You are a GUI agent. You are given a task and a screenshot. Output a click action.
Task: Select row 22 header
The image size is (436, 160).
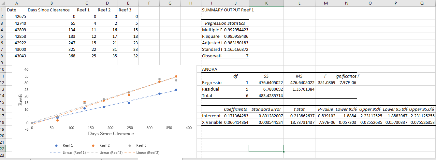coord(3,149)
